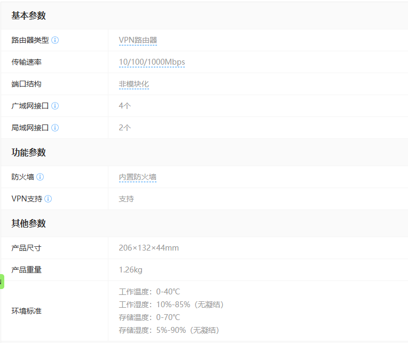This screenshot has height=343, width=408.
Task: Click the 传输速率 label
Action: coord(27,62)
